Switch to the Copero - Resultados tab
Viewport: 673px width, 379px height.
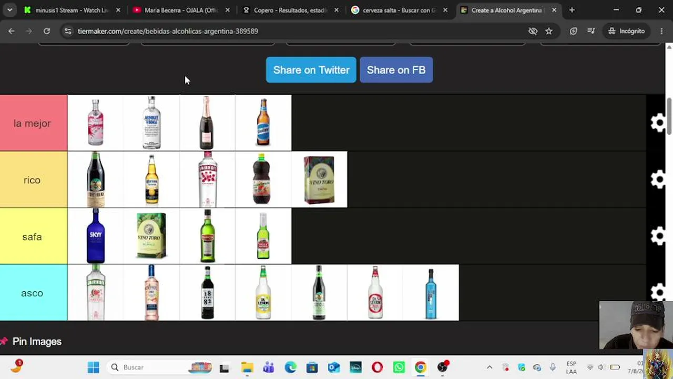[291, 10]
